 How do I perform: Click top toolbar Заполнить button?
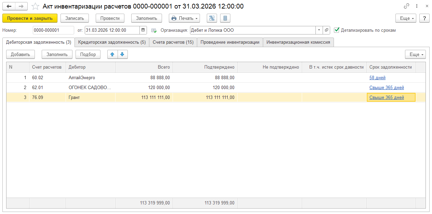146,18
